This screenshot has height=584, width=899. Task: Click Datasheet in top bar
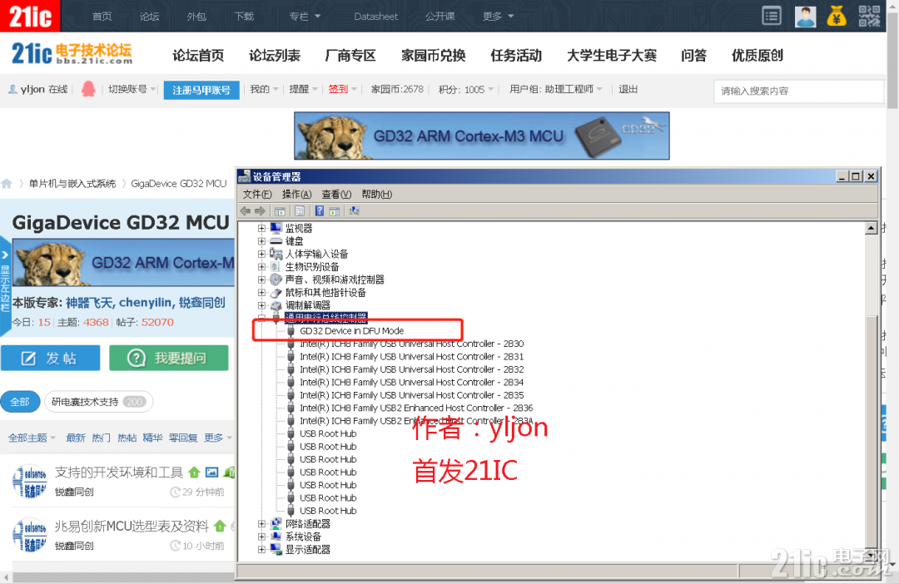[375, 16]
